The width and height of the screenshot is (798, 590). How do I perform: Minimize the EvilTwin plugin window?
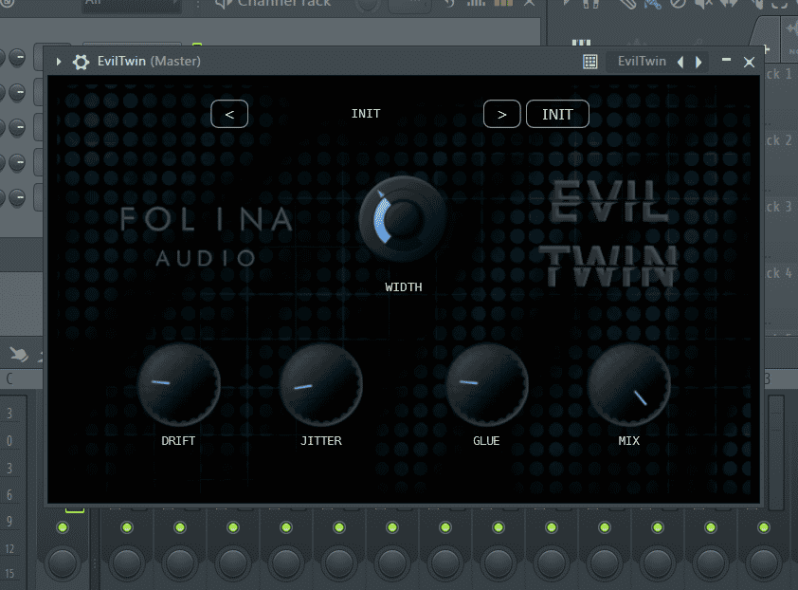[726, 60]
